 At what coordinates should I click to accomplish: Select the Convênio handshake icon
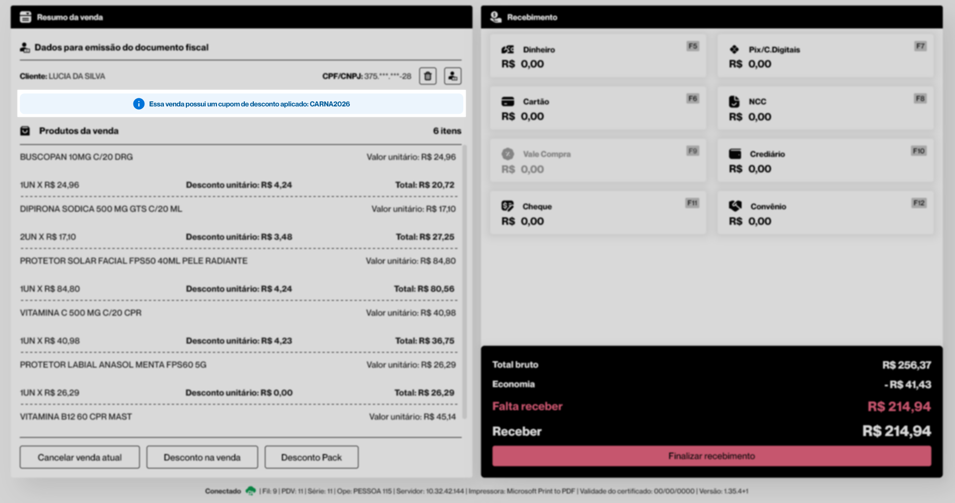pyautogui.click(x=735, y=206)
